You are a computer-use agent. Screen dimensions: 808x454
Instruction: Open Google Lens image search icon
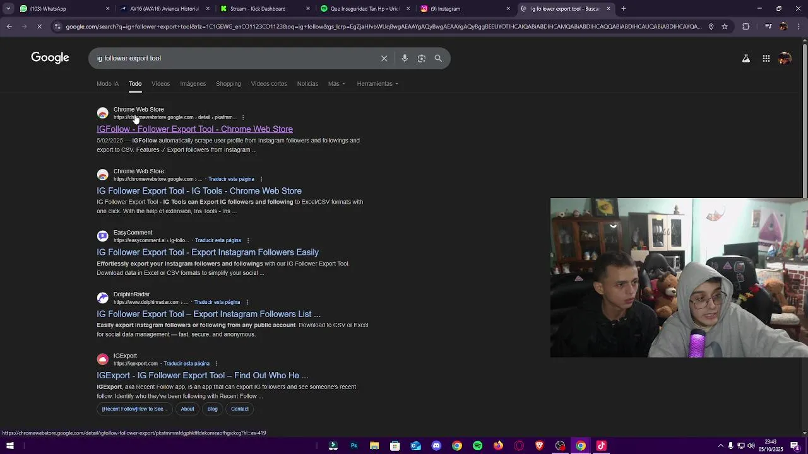pos(422,58)
